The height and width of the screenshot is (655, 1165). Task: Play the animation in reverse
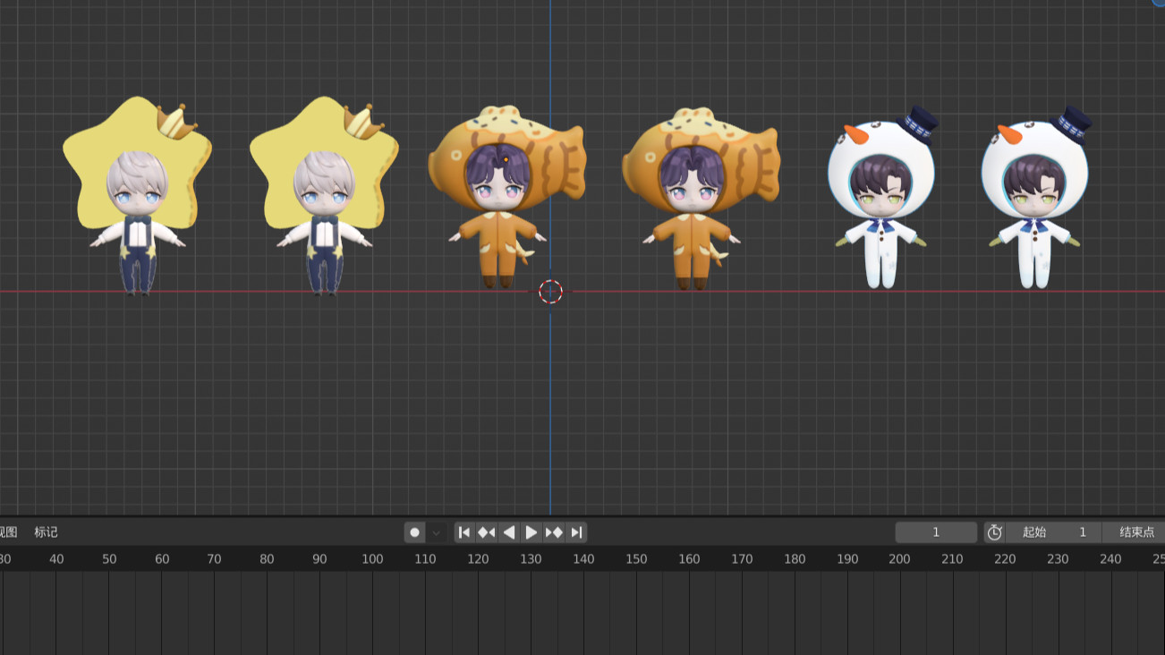(508, 532)
